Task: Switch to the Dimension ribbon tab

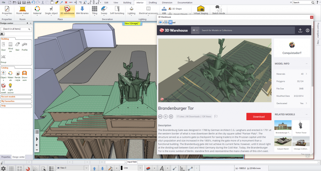Action: coord(167,3)
